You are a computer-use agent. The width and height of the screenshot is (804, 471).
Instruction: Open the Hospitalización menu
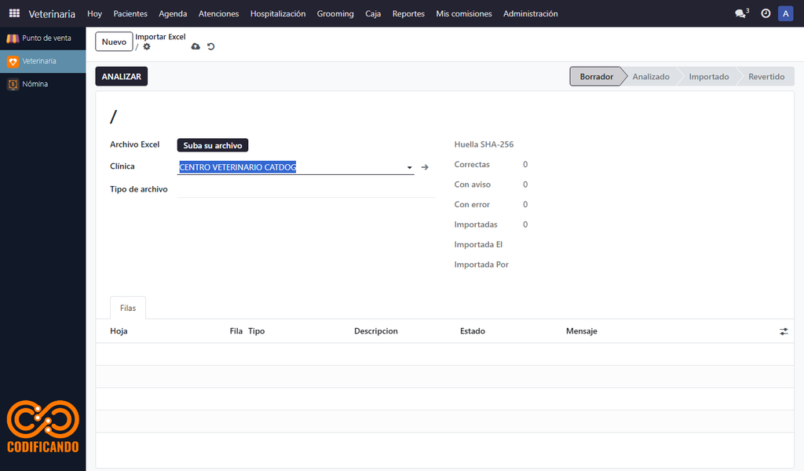(x=278, y=13)
